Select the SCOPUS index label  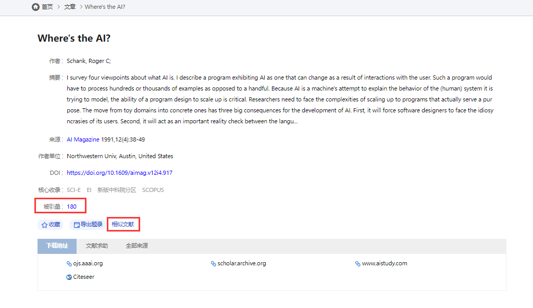(153, 190)
